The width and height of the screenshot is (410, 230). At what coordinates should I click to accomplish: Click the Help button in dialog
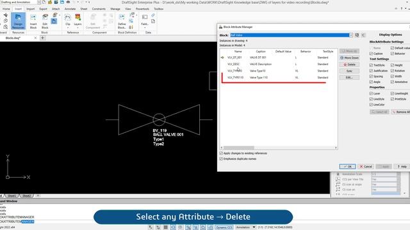coord(402,166)
